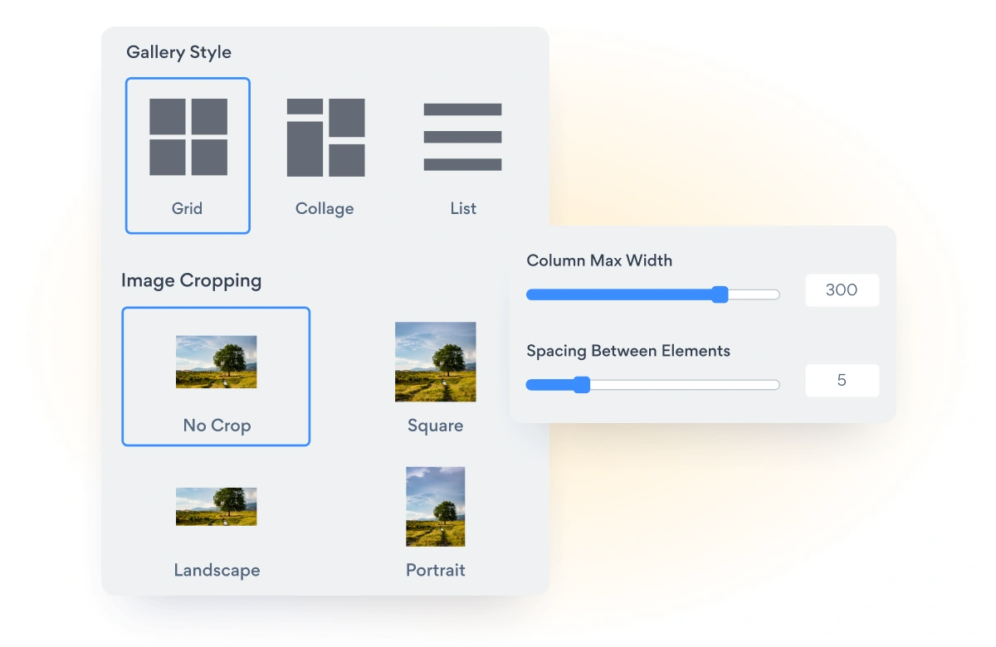
Task: Click the "Collage" text label
Action: (325, 208)
